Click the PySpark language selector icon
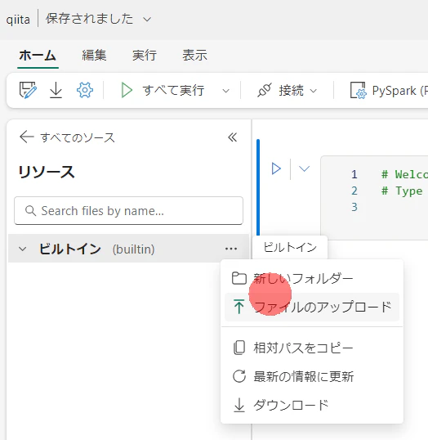428x440 pixels. pyautogui.click(x=358, y=90)
